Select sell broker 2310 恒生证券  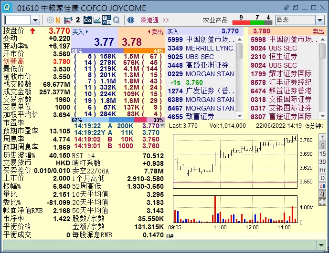coord(284,57)
